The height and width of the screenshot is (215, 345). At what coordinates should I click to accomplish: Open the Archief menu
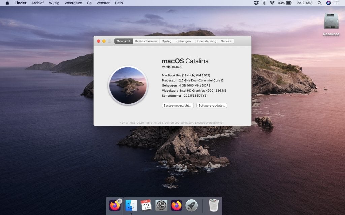pos(37,3)
